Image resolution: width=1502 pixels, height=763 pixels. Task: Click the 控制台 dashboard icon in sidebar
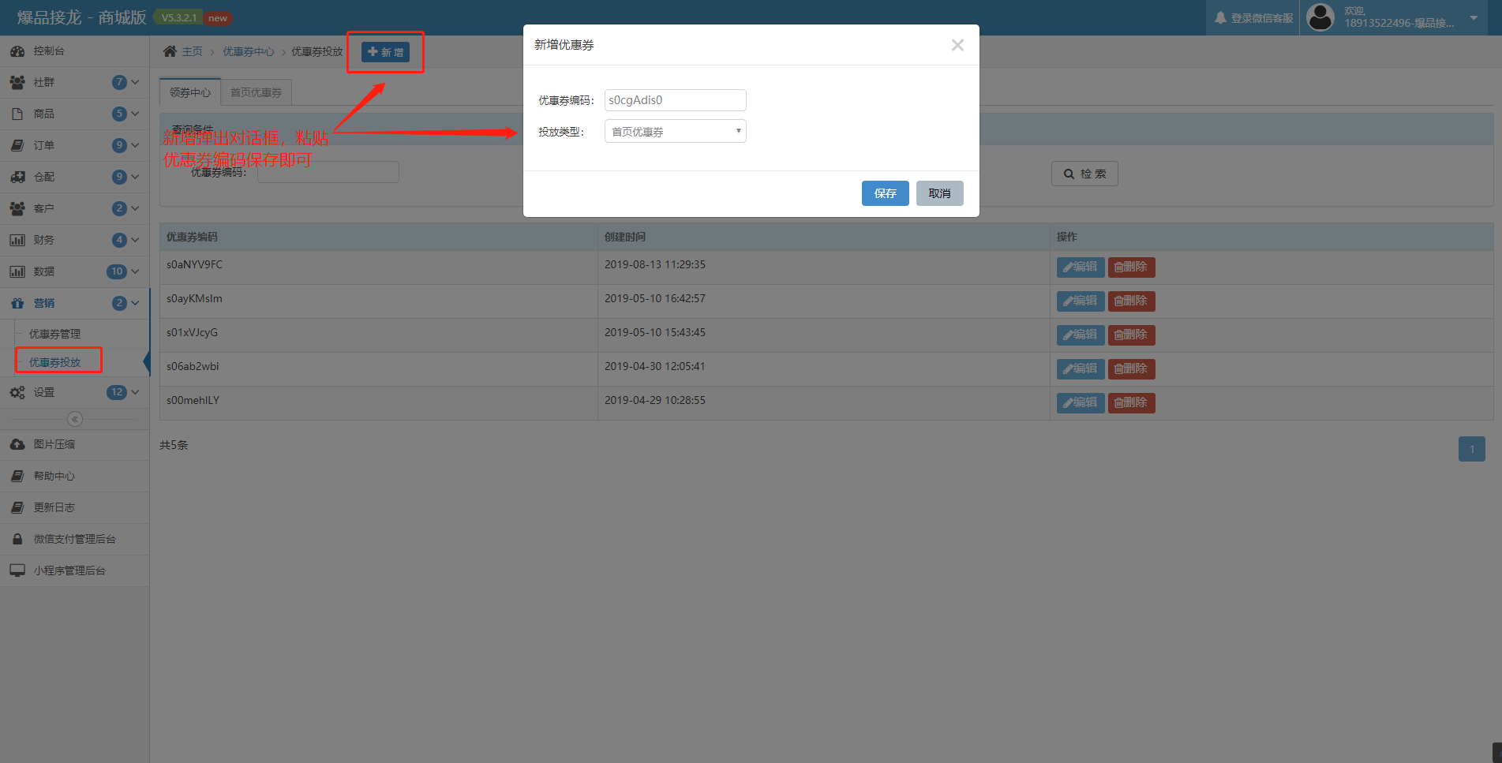click(17, 51)
